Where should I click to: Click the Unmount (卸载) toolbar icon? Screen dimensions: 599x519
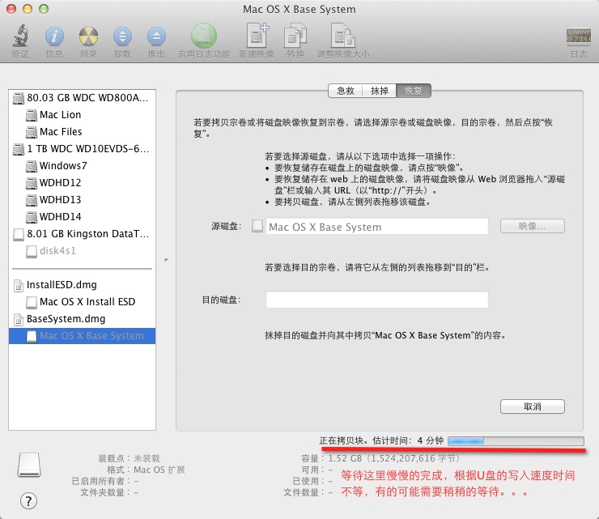pyautogui.click(x=122, y=36)
